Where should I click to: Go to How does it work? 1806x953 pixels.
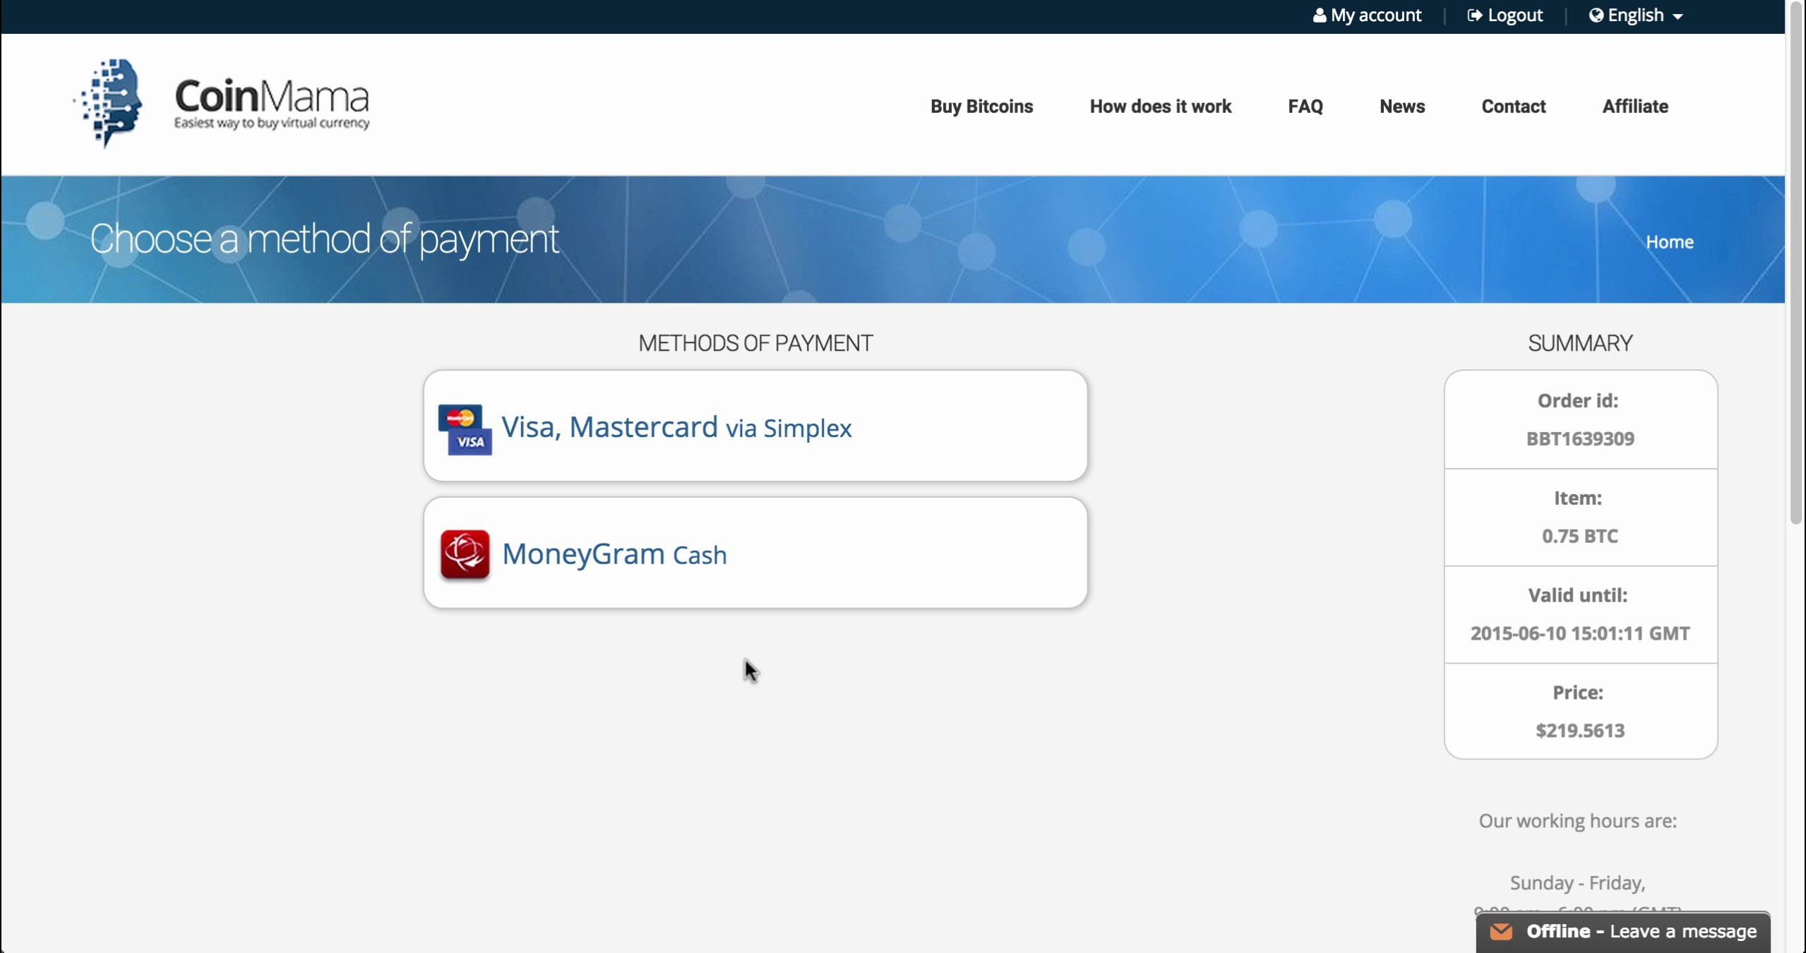pyautogui.click(x=1160, y=106)
